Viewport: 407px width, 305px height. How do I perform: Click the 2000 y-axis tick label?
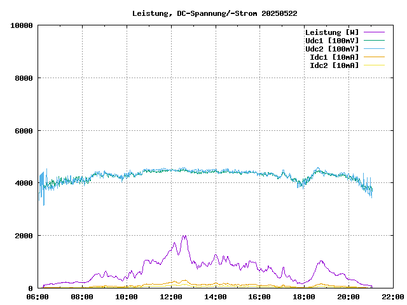coord(24,236)
